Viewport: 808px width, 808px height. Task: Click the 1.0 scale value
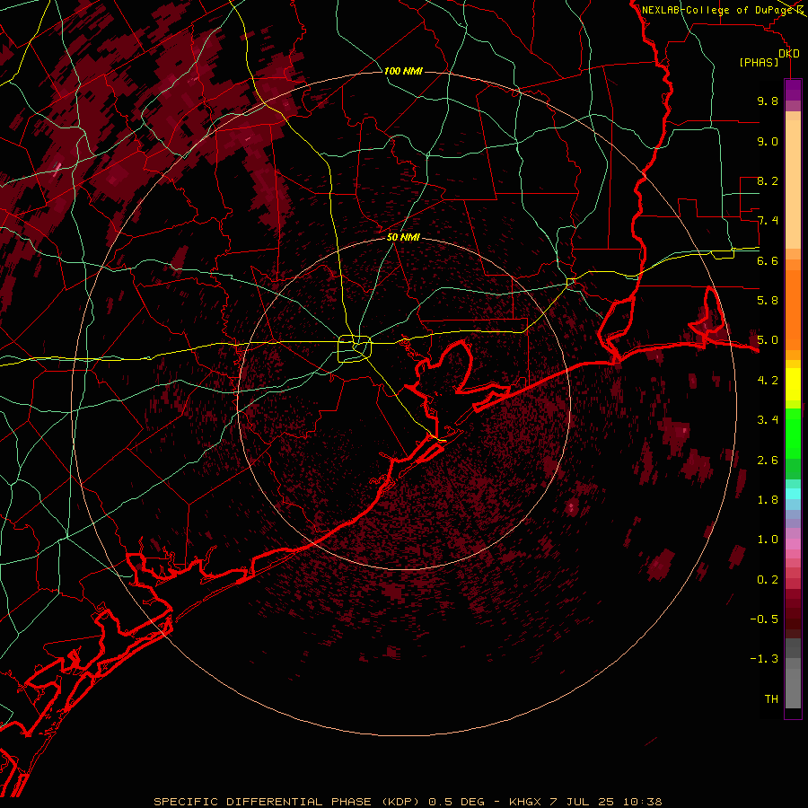click(768, 540)
